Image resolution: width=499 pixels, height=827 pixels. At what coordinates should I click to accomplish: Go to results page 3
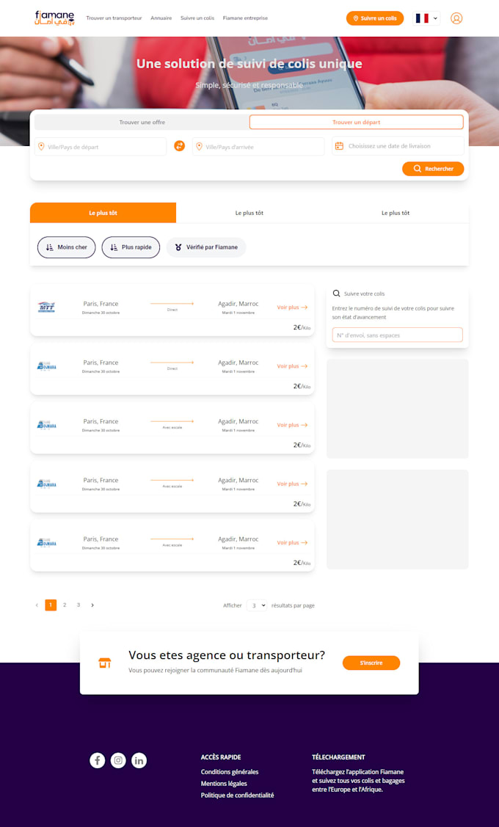78,605
